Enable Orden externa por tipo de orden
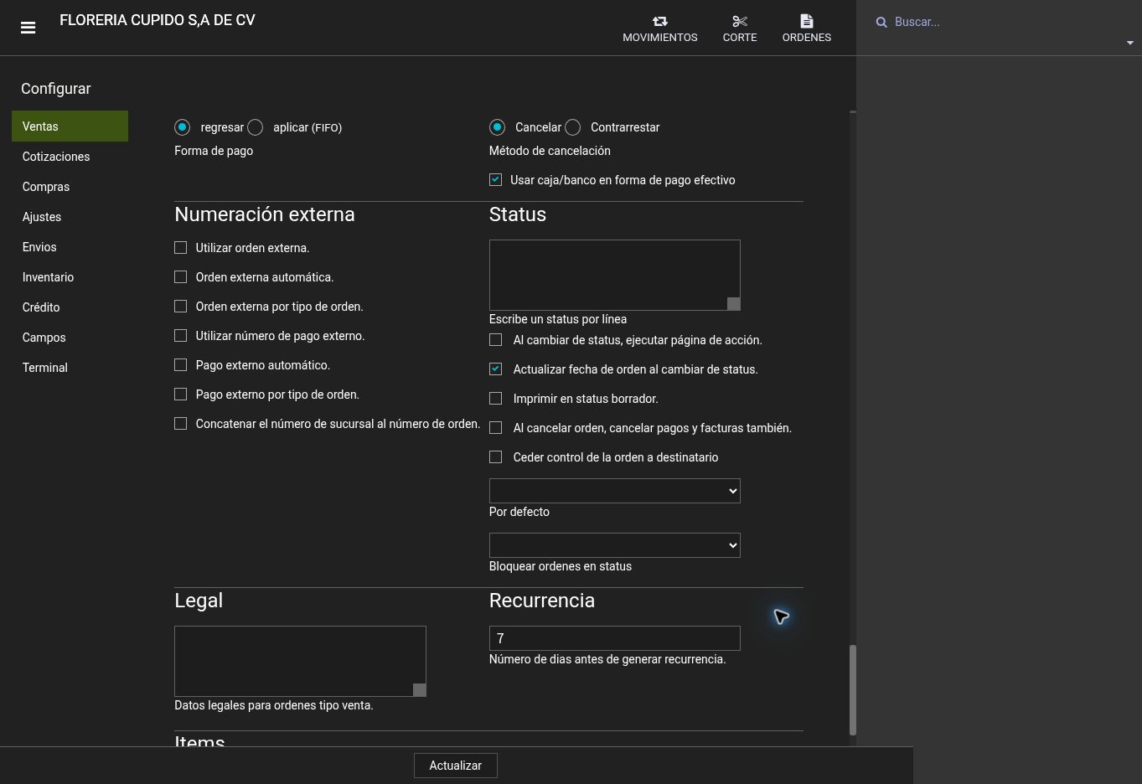 [x=180, y=306]
